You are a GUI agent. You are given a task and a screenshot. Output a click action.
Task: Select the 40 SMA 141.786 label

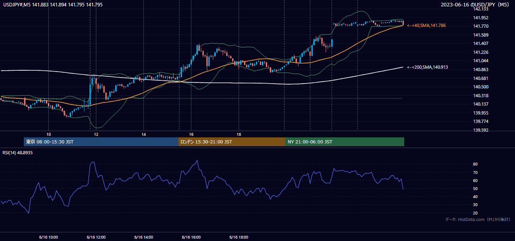click(426, 25)
